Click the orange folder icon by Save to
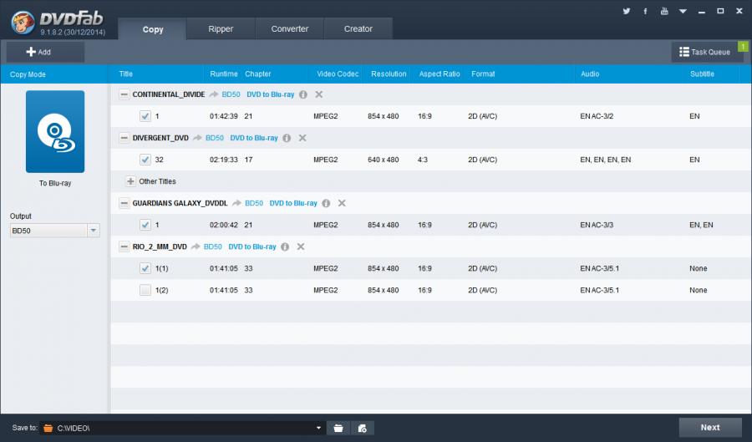 [x=48, y=428]
